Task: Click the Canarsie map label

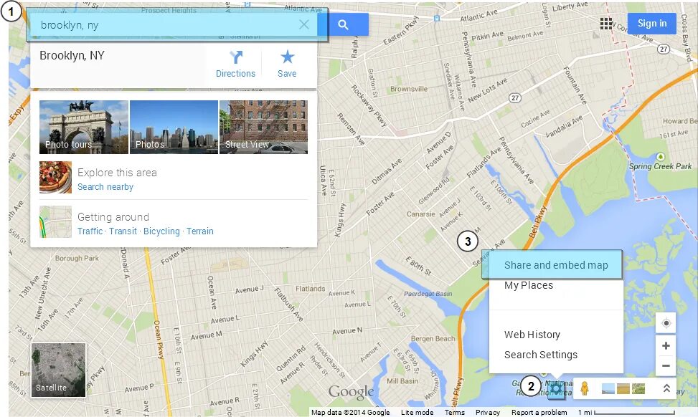Action: coord(420,214)
